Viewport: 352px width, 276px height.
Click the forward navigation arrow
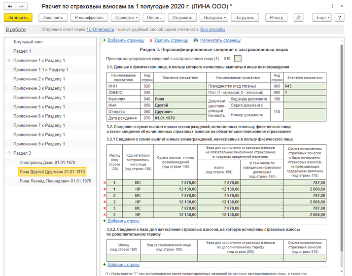click(x=22, y=6)
